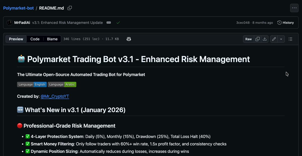Download the raw file
This screenshot has width=302, height=156.
pos(265,39)
